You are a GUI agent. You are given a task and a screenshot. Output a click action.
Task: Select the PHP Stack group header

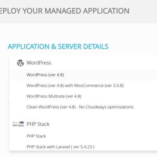(38, 124)
